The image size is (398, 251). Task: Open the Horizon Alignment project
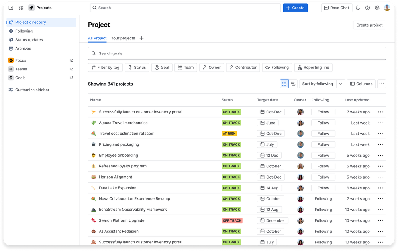pyautogui.click(x=116, y=177)
